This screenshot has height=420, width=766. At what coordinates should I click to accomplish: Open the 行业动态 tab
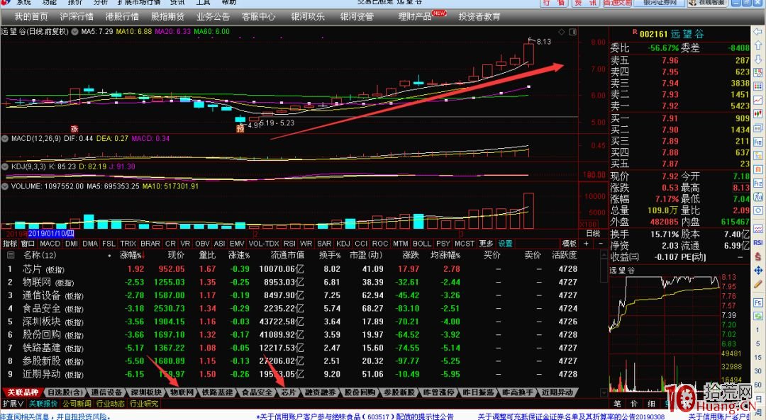coord(111,404)
